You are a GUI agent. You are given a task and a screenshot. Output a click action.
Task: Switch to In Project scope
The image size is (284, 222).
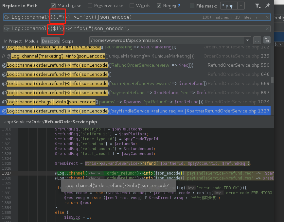click(13, 41)
